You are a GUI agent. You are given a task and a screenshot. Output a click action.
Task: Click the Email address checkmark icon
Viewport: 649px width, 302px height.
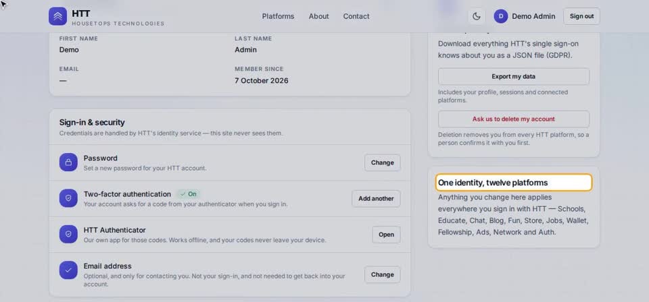tap(68, 270)
